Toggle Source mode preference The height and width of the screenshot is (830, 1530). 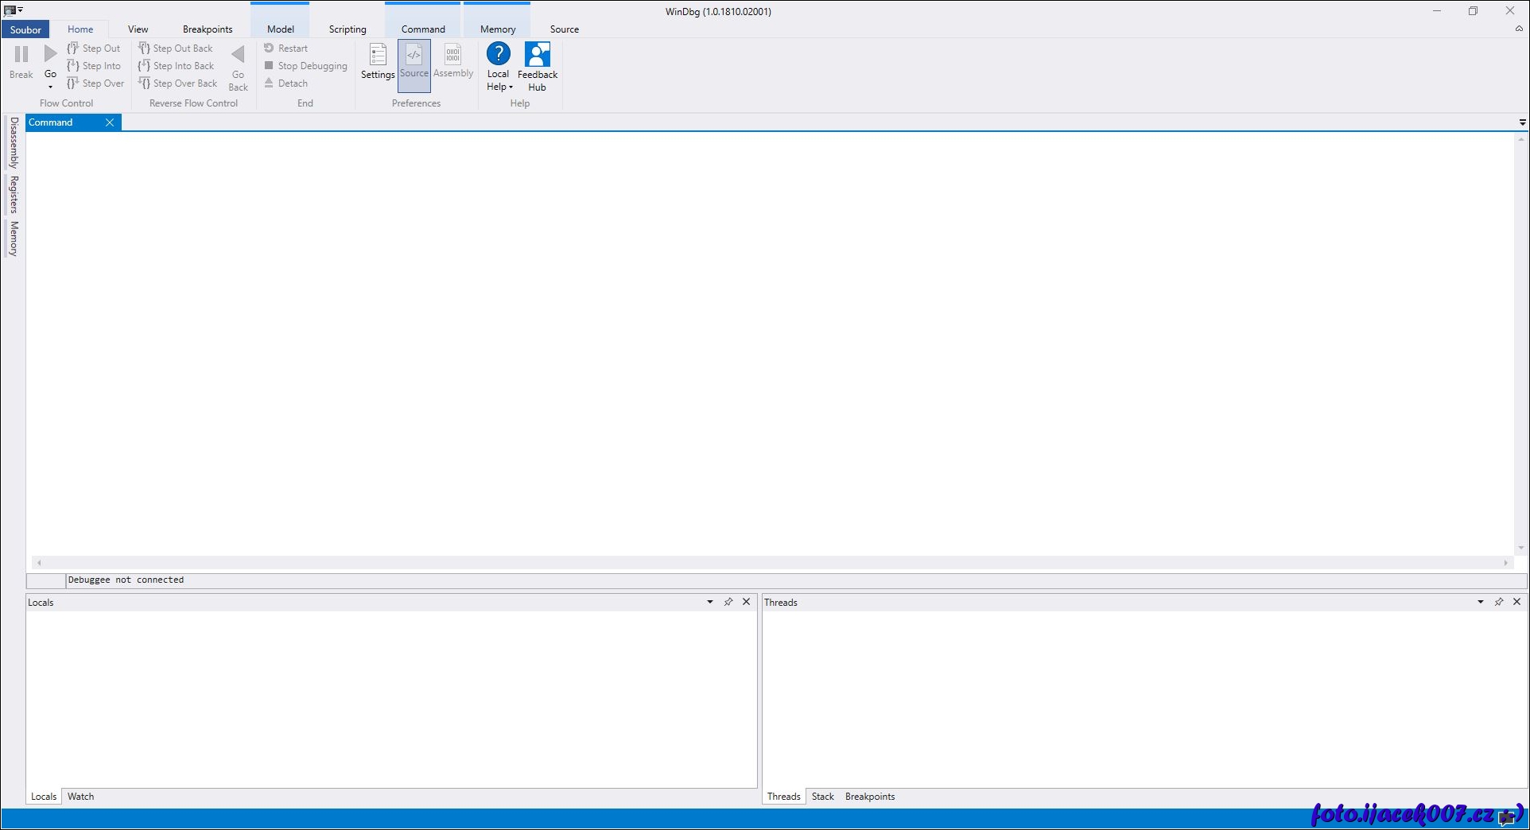[414, 55]
